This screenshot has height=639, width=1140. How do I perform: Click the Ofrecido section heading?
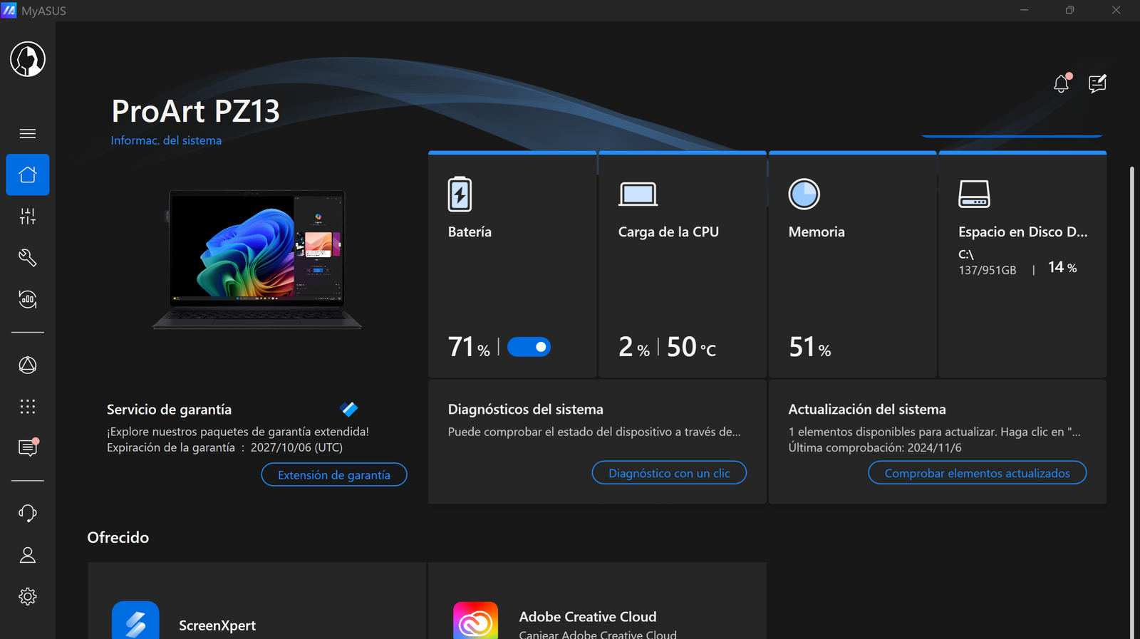[118, 537]
